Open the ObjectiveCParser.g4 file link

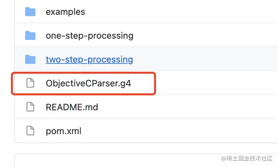(x=88, y=83)
